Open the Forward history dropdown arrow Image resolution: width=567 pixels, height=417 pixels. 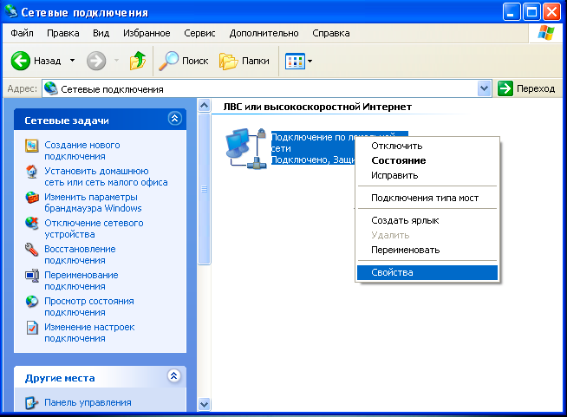click(116, 61)
